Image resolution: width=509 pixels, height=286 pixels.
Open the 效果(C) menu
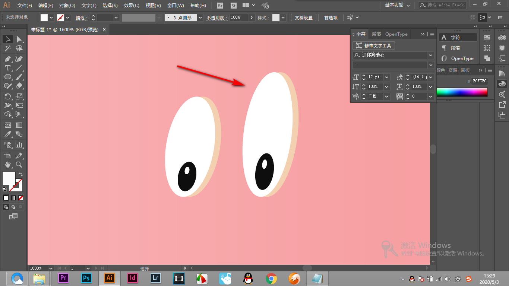(132, 6)
